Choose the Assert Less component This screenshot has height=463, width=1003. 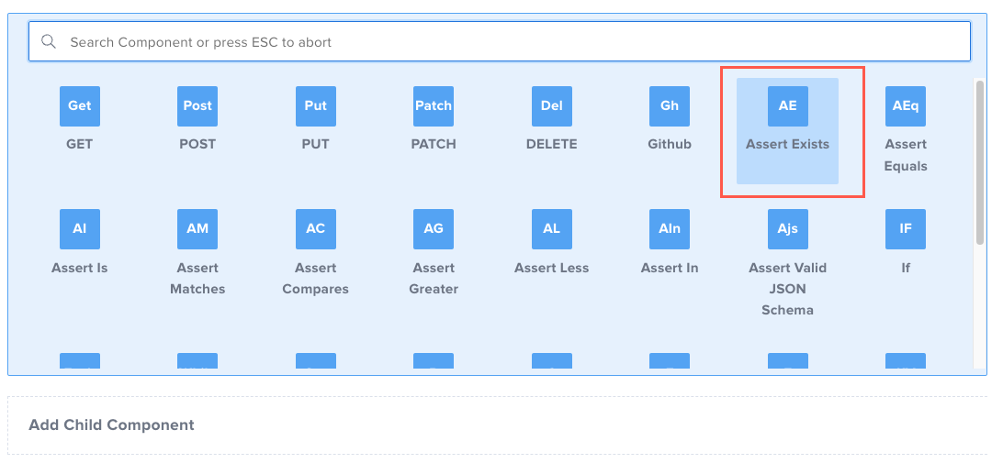551,229
